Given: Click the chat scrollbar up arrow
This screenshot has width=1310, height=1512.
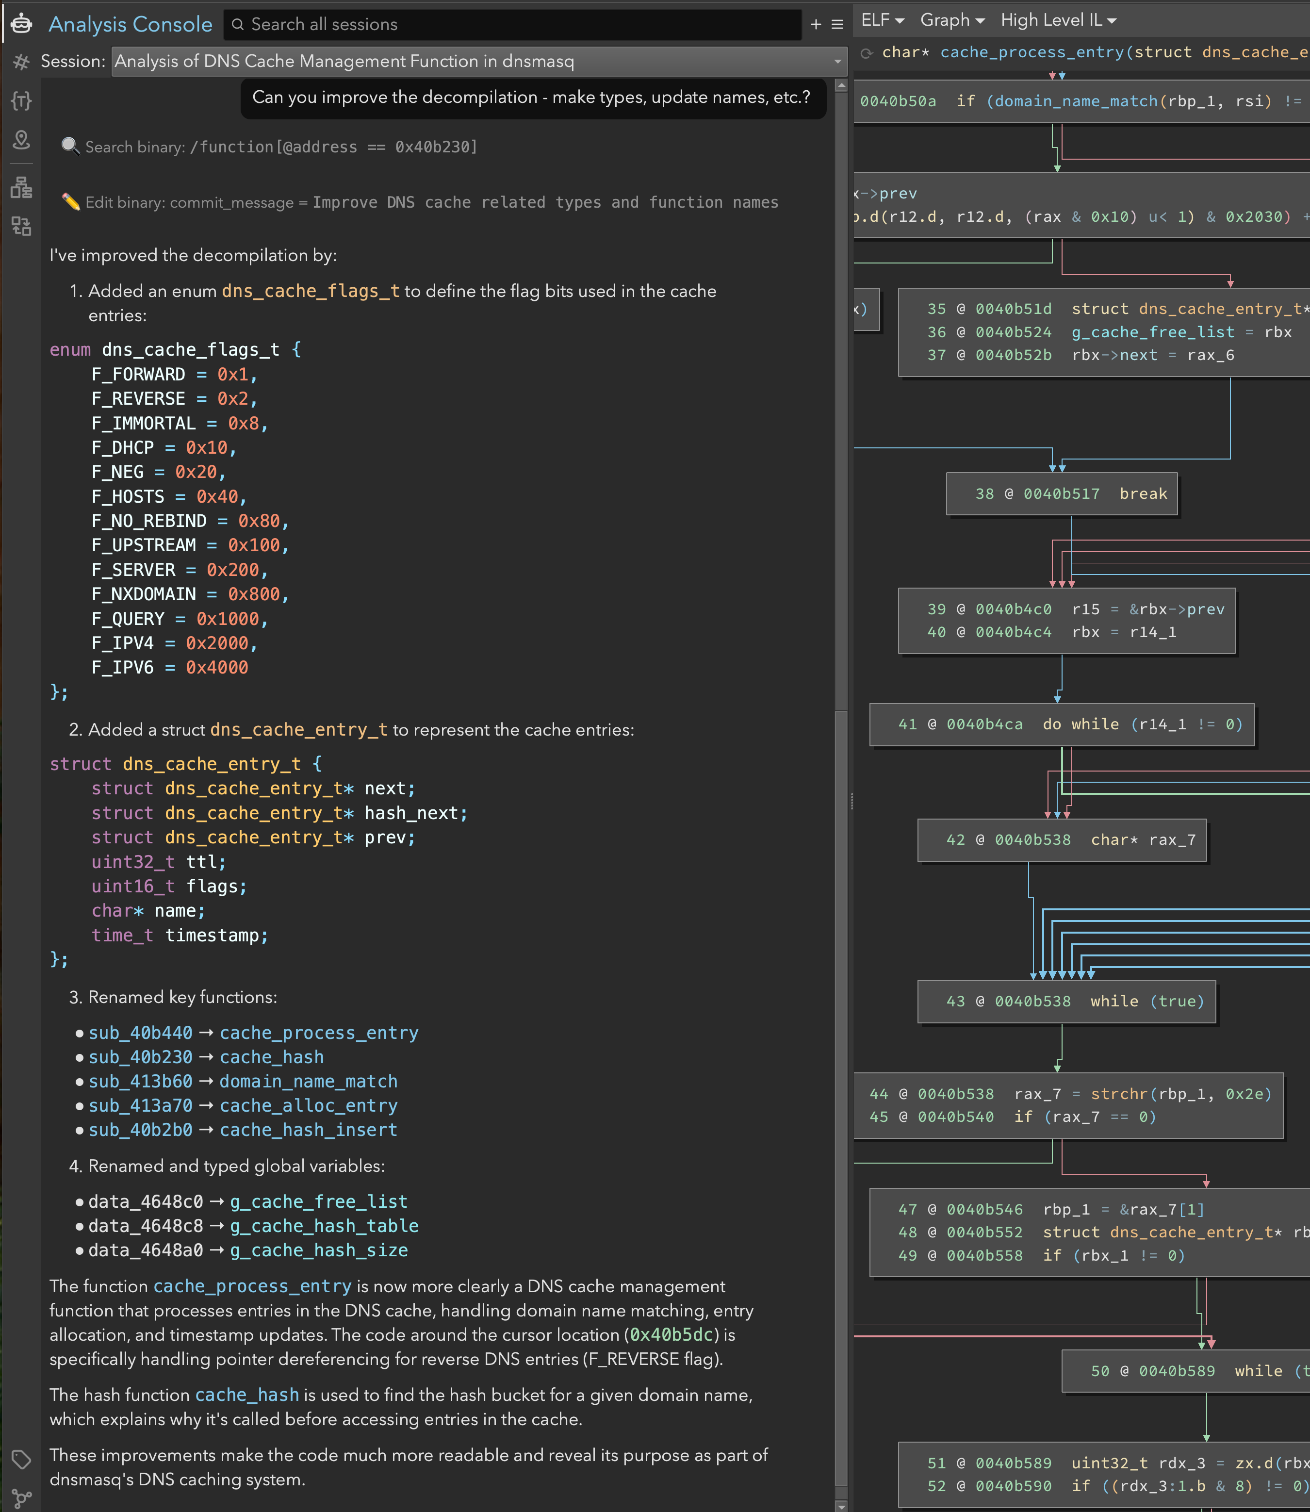Looking at the screenshot, I should click(x=841, y=85).
